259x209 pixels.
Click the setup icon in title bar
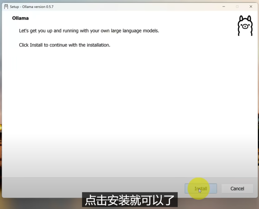pyautogui.click(x=6, y=7)
